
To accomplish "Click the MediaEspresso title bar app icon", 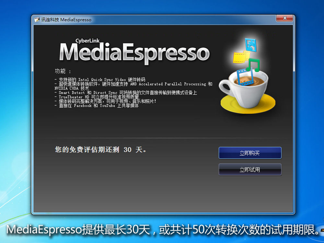I will coord(37,20).
